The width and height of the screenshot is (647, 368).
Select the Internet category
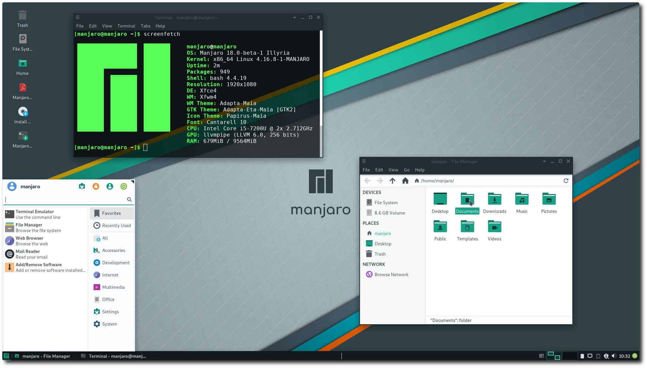pos(112,275)
